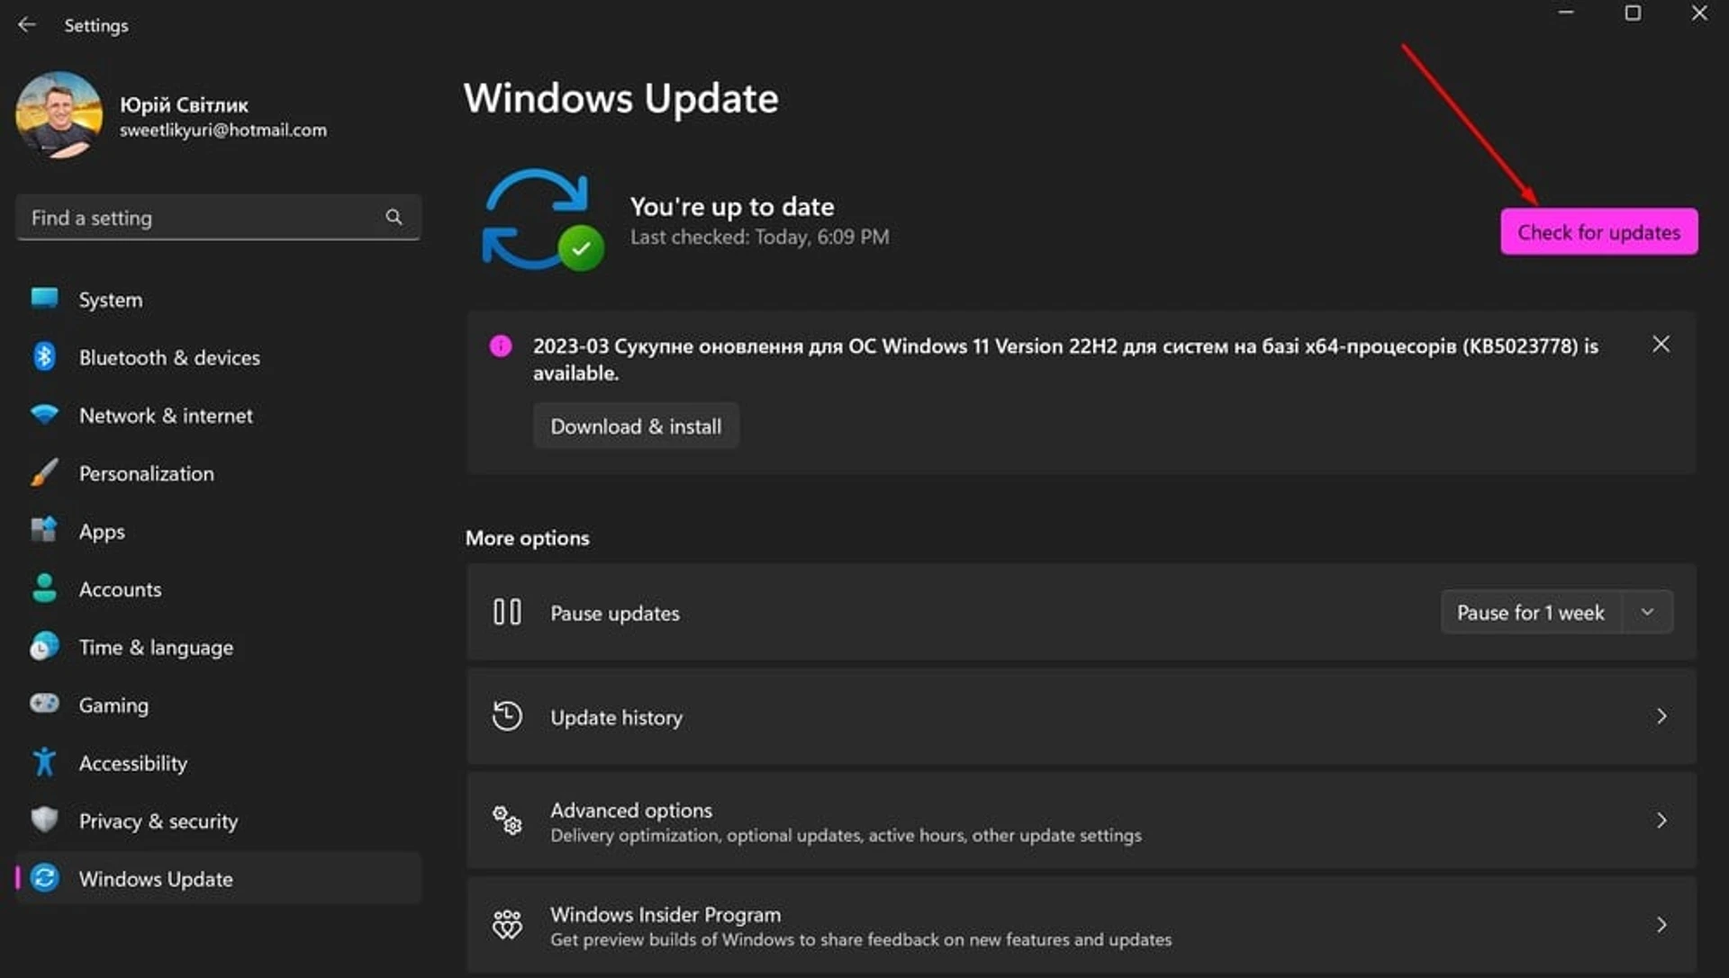Image resolution: width=1729 pixels, height=978 pixels.
Task: Click the Network wifi icon in sidebar
Action: [x=44, y=415]
